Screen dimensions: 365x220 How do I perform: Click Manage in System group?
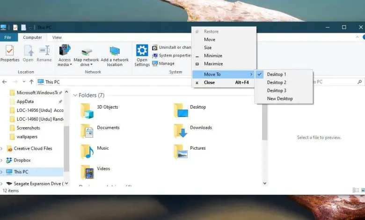point(163,64)
